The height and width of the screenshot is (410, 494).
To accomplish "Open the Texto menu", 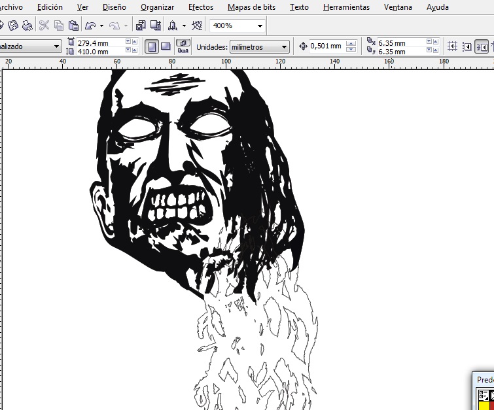I will 299,7.
